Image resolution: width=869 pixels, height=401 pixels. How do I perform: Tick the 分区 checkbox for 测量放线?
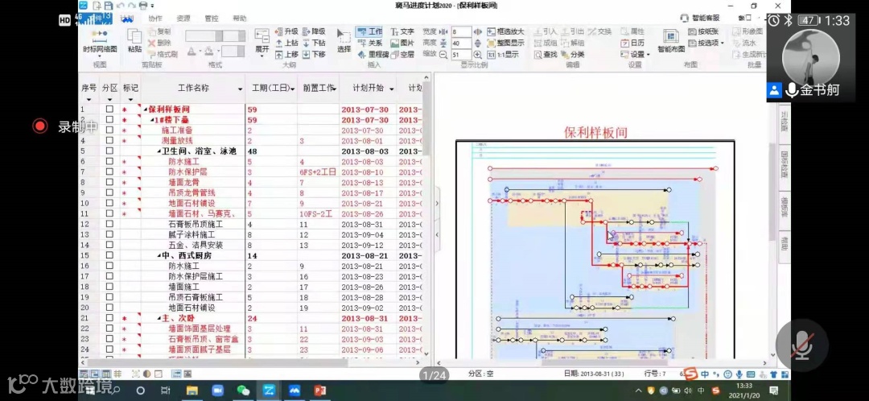point(109,140)
